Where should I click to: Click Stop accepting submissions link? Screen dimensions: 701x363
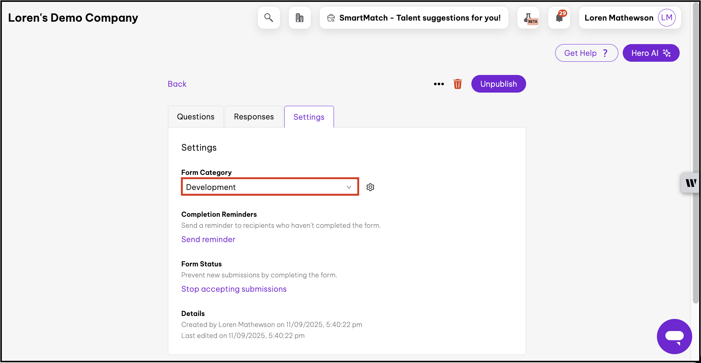click(234, 289)
